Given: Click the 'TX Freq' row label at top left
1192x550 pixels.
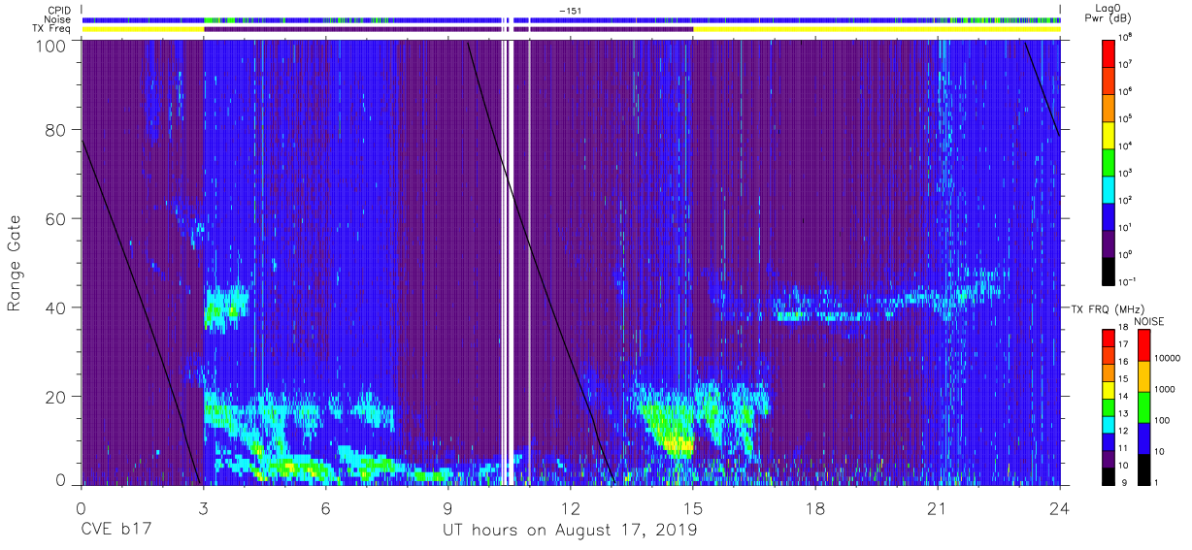Looking at the screenshot, I should (x=52, y=29).
